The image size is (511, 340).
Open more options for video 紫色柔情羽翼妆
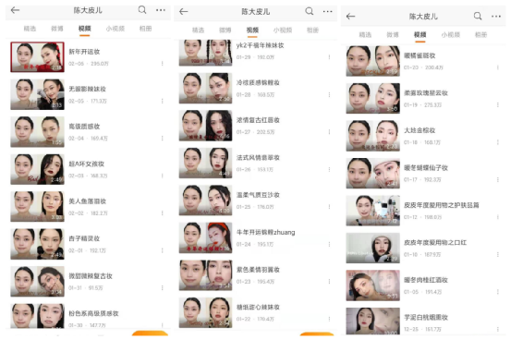[x=329, y=281]
